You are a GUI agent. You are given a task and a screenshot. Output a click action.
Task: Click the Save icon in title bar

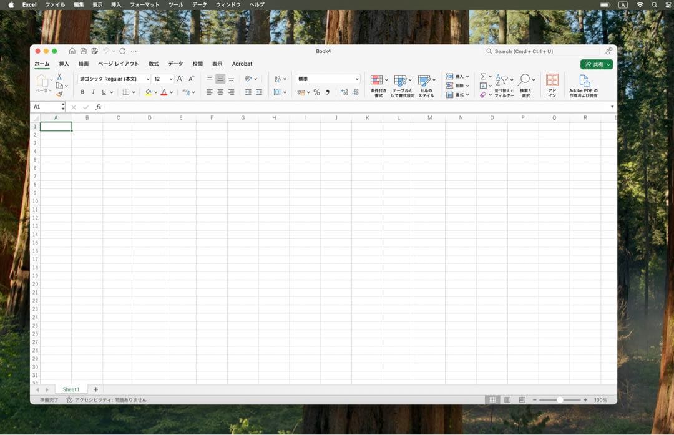click(83, 51)
